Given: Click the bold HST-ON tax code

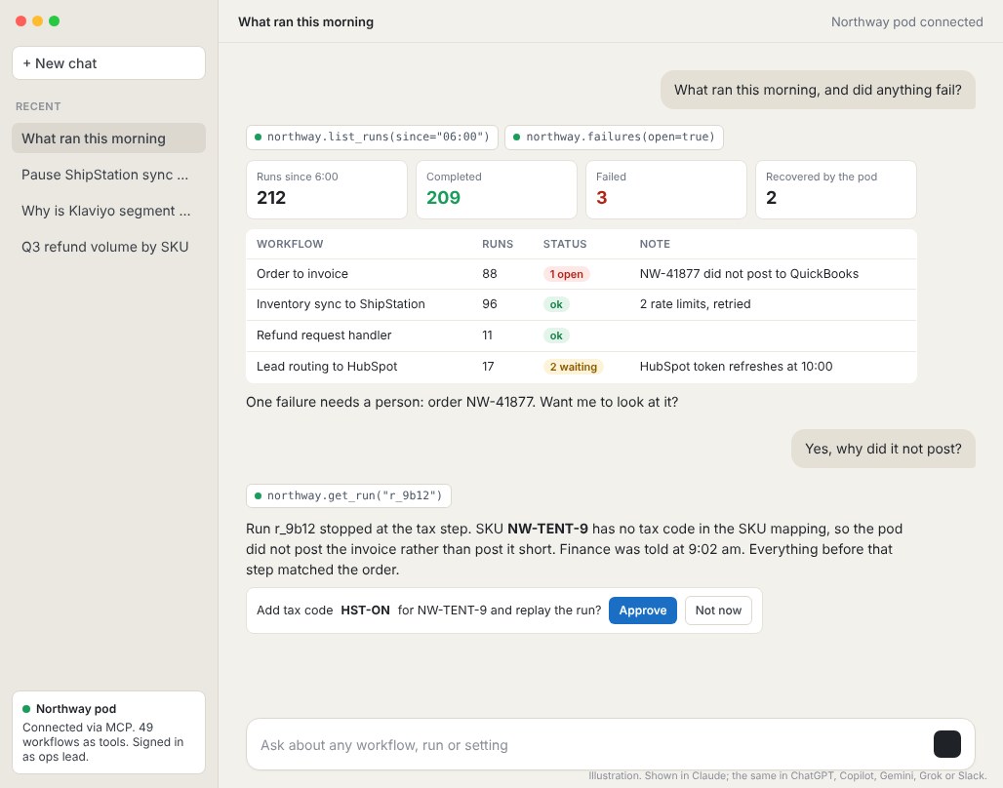Looking at the screenshot, I should coord(365,611).
